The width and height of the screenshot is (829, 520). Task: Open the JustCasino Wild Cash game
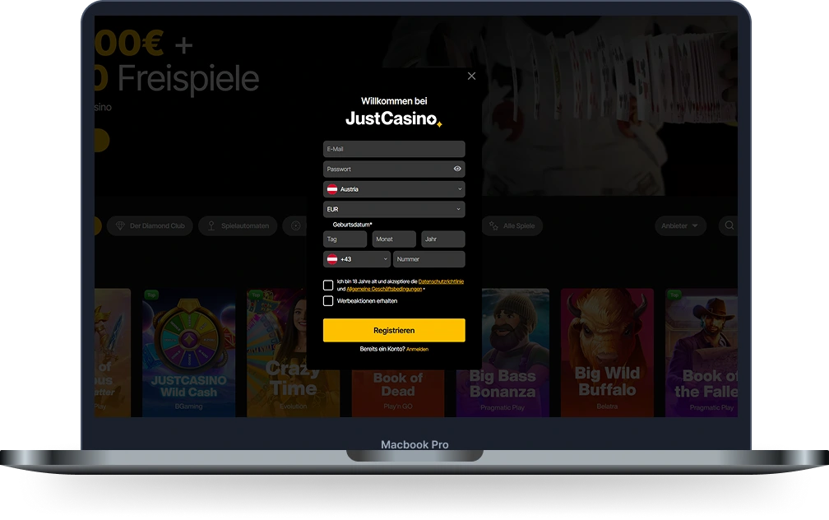189,353
